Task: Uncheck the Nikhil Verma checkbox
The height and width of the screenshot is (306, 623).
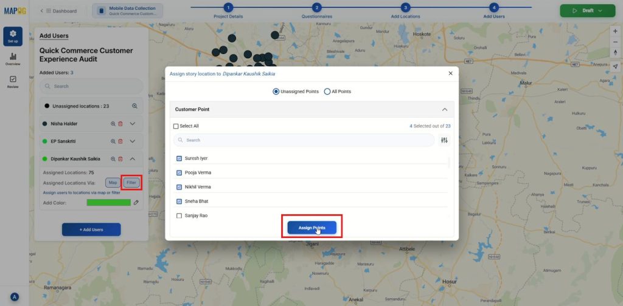Action: [179, 186]
